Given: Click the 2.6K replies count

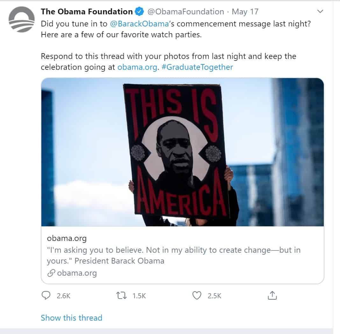Looking at the screenshot, I should coord(64,296).
